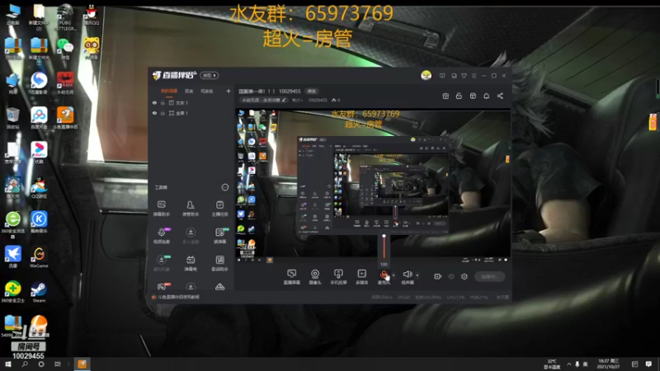Select the 文本 1 source row
Screen dimensions: 660x371
[x=191, y=102]
